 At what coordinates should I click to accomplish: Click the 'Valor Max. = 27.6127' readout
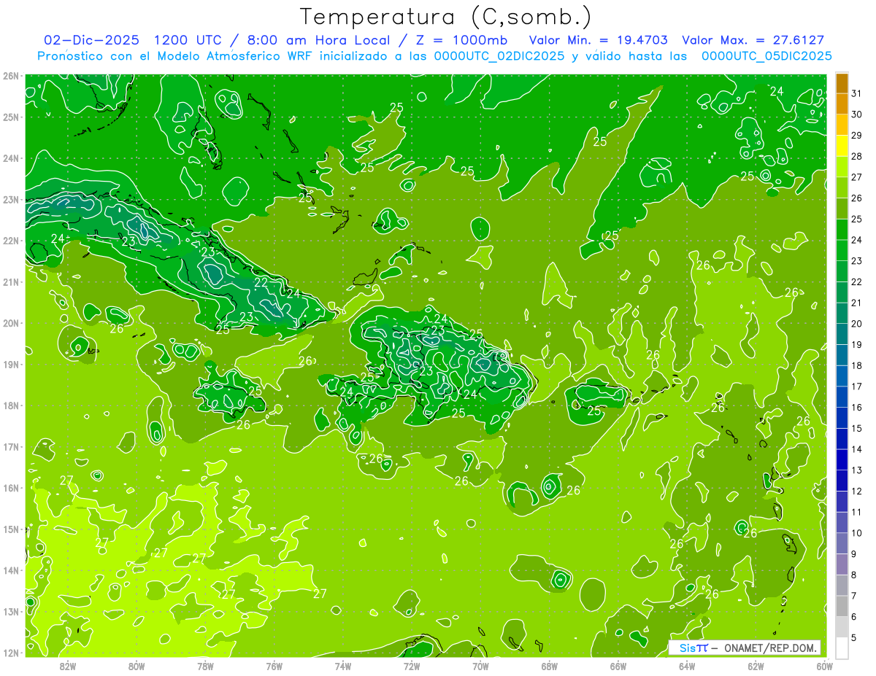point(753,40)
